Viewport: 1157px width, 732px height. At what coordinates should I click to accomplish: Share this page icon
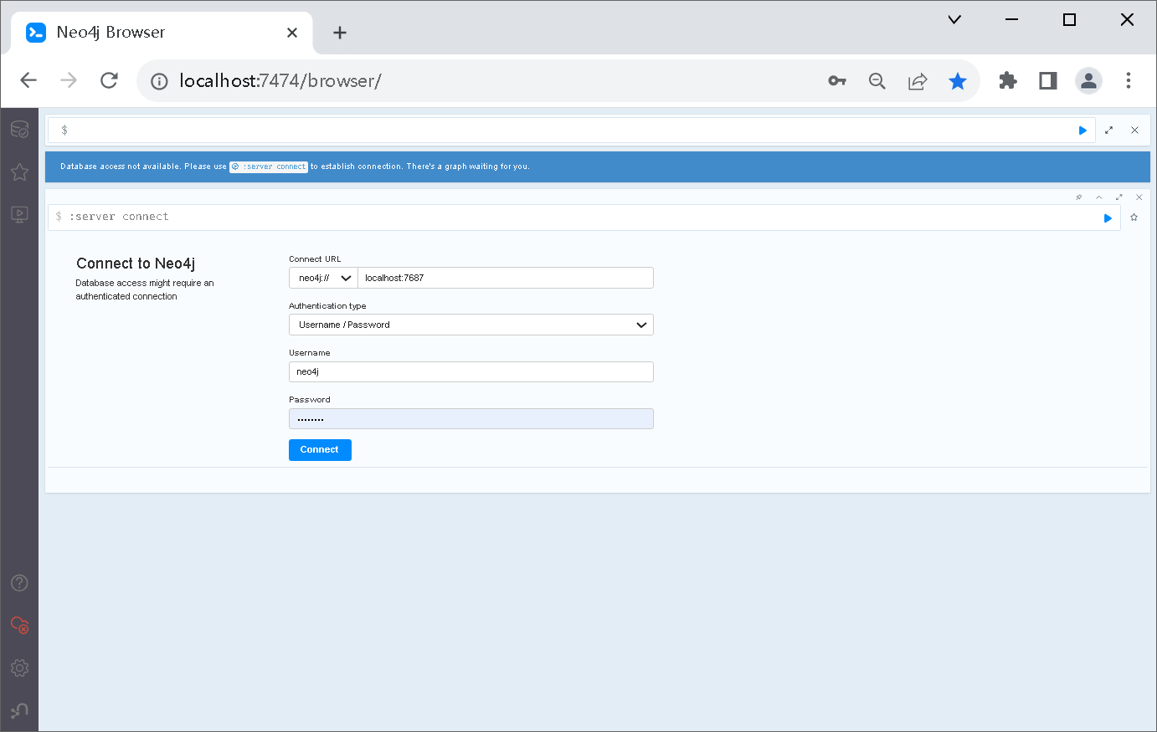coord(918,81)
